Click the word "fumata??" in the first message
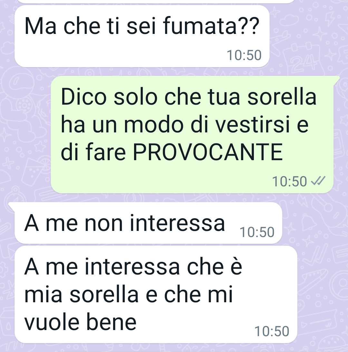The width and height of the screenshot is (348, 352). (x=211, y=26)
